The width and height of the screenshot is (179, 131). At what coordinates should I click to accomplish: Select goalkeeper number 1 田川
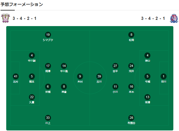(163, 76)
